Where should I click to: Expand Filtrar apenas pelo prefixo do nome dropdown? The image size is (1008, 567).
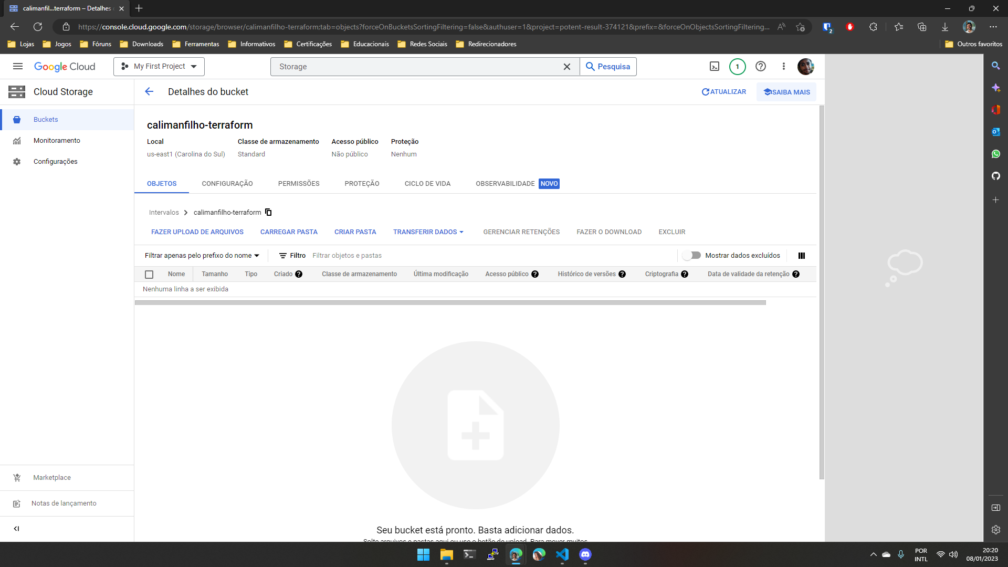pos(202,256)
